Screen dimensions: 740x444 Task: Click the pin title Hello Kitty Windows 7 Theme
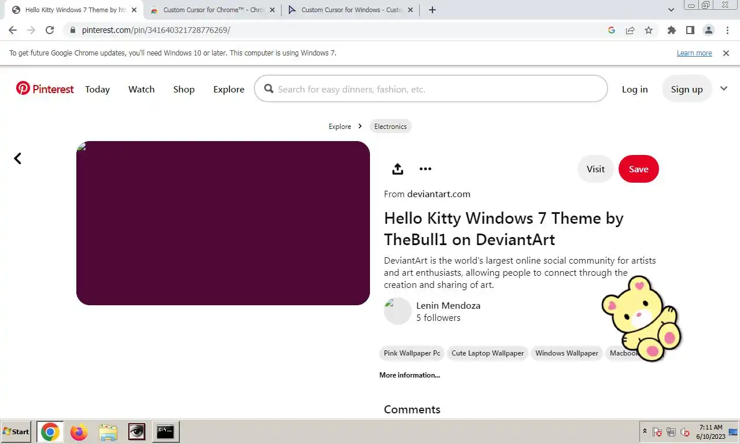click(x=504, y=229)
